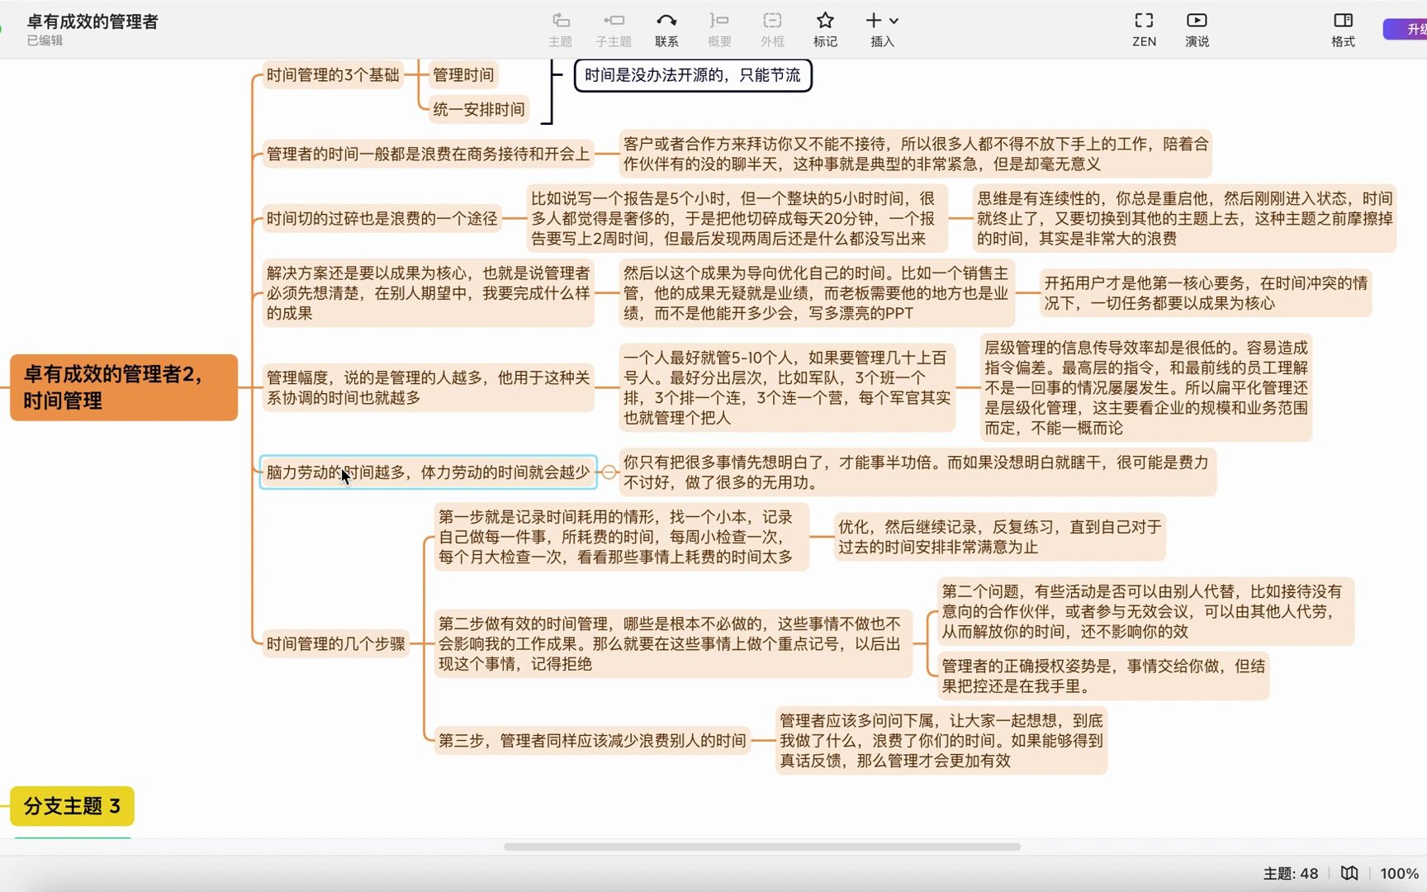The width and height of the screenshot is (1427, 892).
Task: Select node starting 开拓用户才是他第一核心要务
Action: coord(1206,293)
